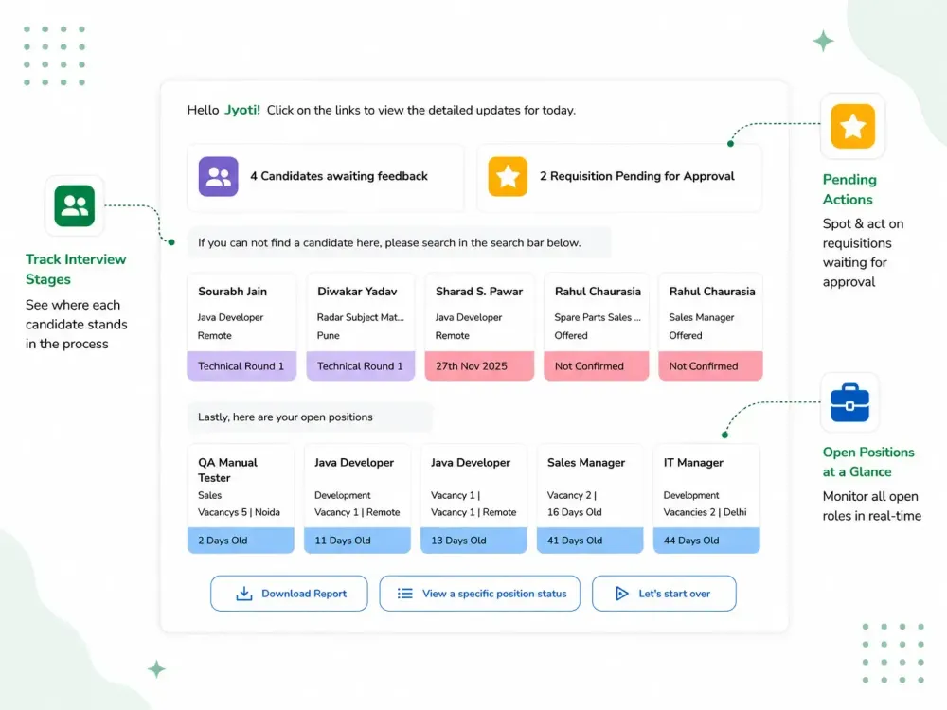The image size is (947, 710).
Task: Open IT Manager position card
Action: [706, 499]
